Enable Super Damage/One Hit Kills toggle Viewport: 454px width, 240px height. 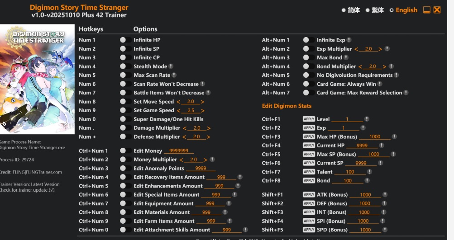[x=125, y=119]
